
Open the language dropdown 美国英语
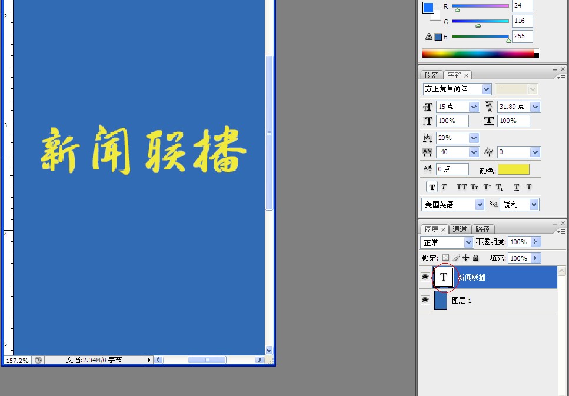pyautogui.click(x=480, y=205)
